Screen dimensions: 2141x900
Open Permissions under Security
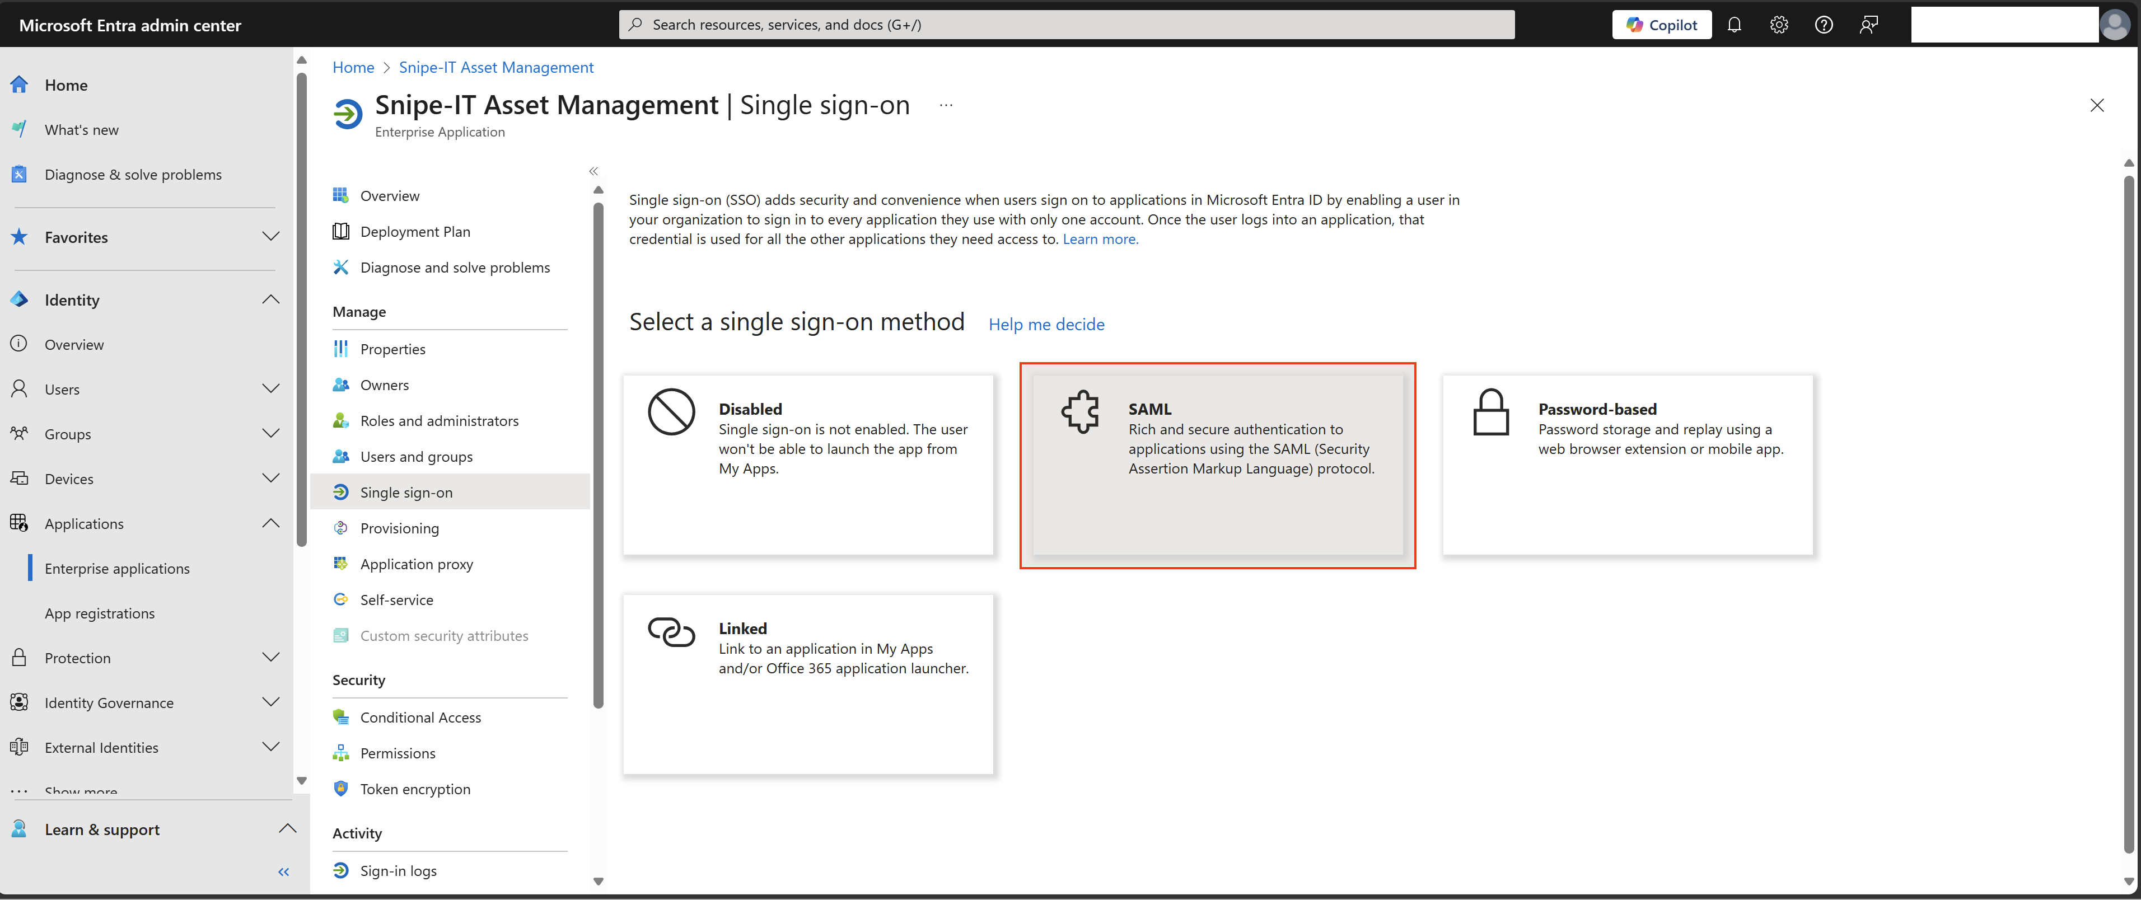398,754
